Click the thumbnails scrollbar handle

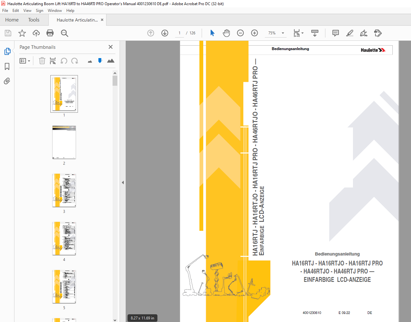(115, 81)
